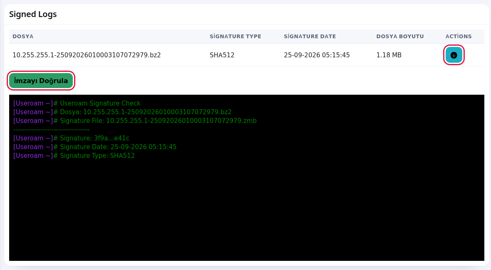Screen dimensions: 491x270
Task: Click the terminal Signature Date line
Action: 94,147
